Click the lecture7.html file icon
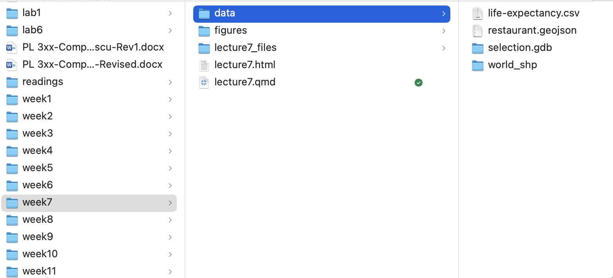Screen dimensions: 613x278 [204, 65]
